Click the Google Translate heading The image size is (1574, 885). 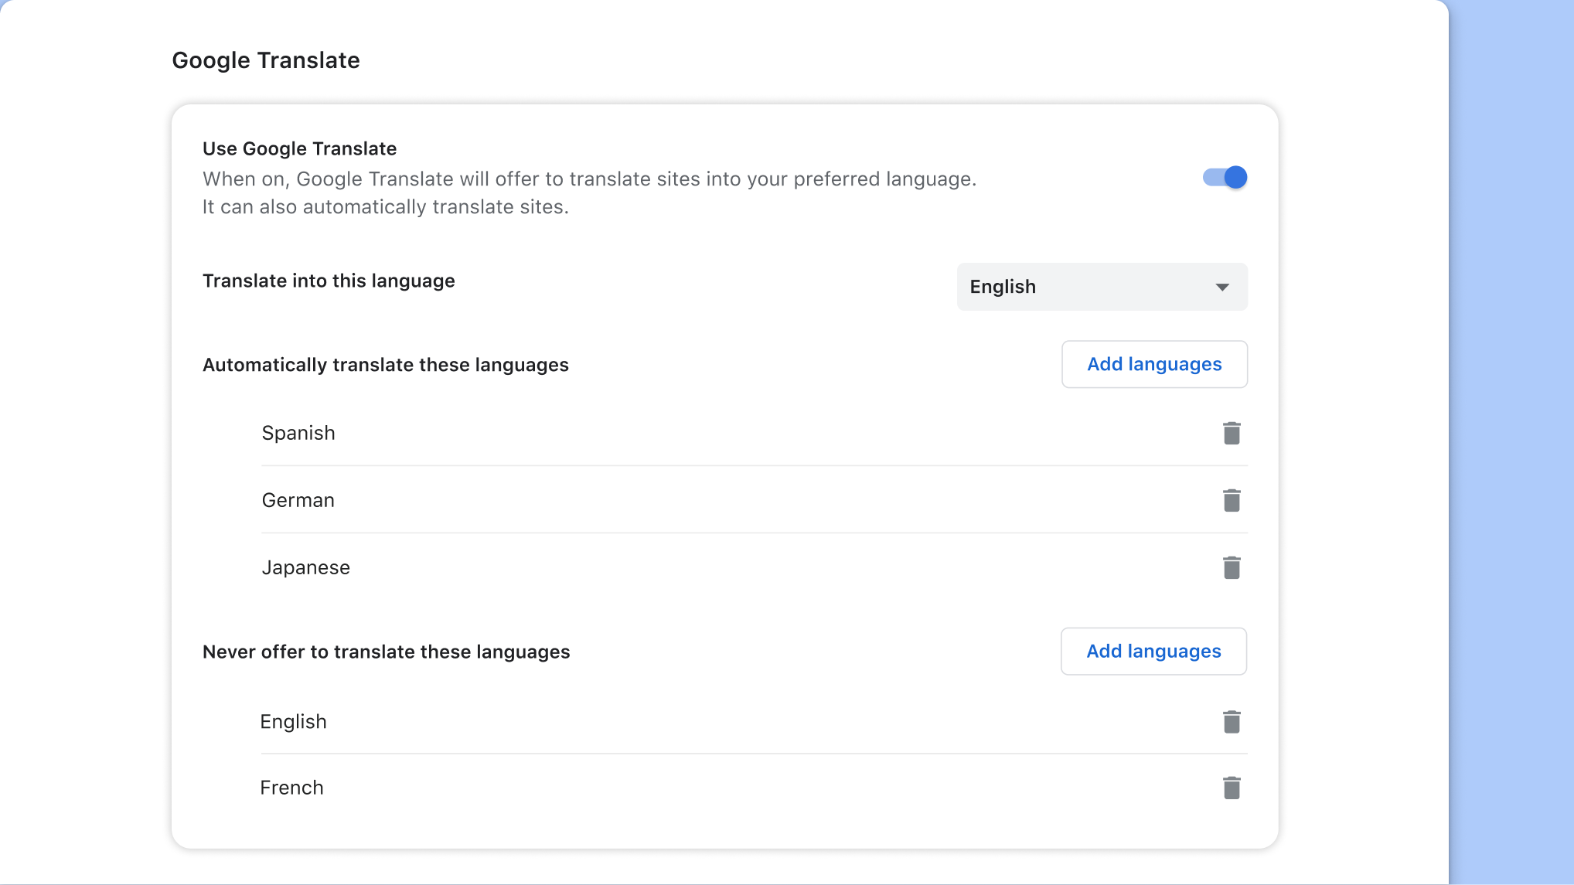(x=266, y=60)
